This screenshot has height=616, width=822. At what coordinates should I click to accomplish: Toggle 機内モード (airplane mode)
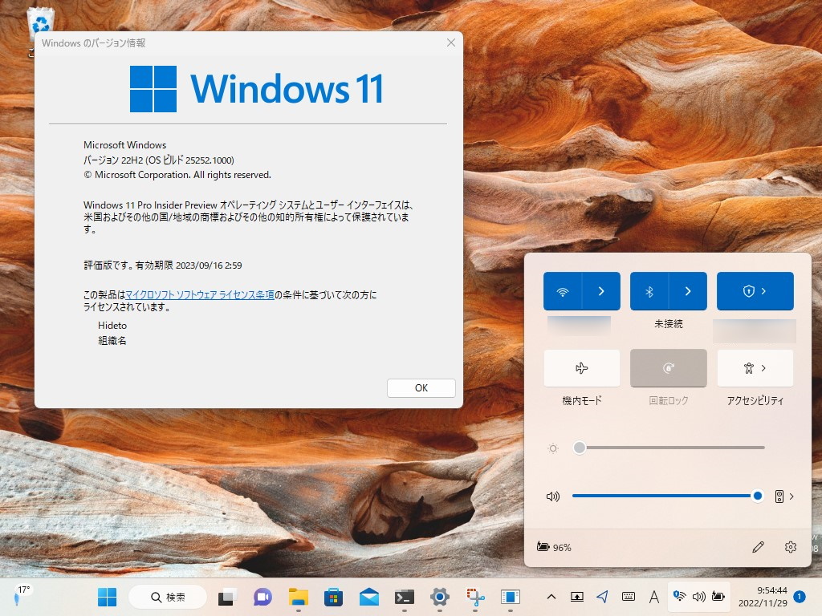coord(581,368)
